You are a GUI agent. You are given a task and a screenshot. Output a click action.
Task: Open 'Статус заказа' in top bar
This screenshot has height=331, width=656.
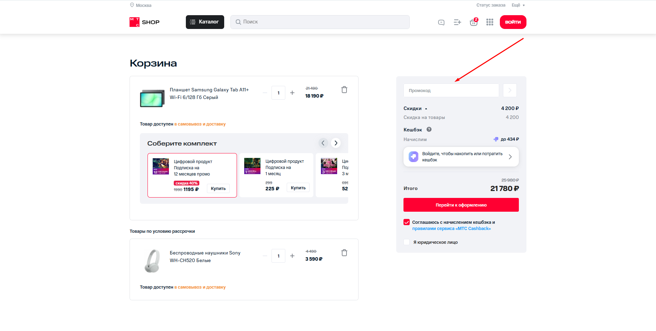tap(491, 5)
